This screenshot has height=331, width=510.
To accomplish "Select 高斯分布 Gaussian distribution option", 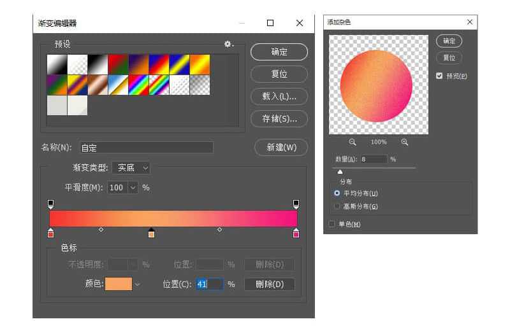I will [x=337, y=206].
